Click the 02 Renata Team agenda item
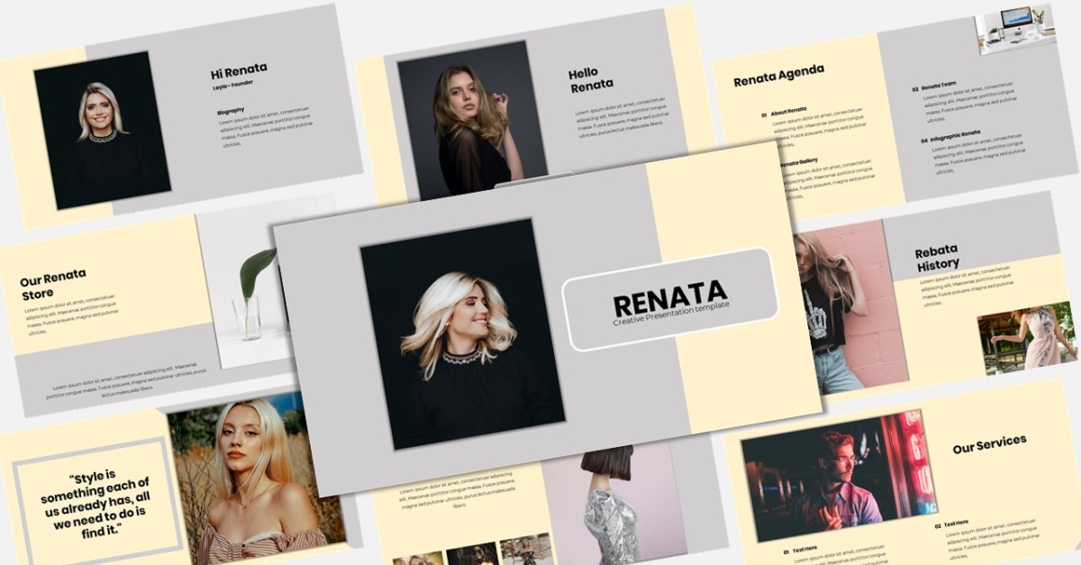This screenshot has width=1081, height=565. (x=937, y=87)
